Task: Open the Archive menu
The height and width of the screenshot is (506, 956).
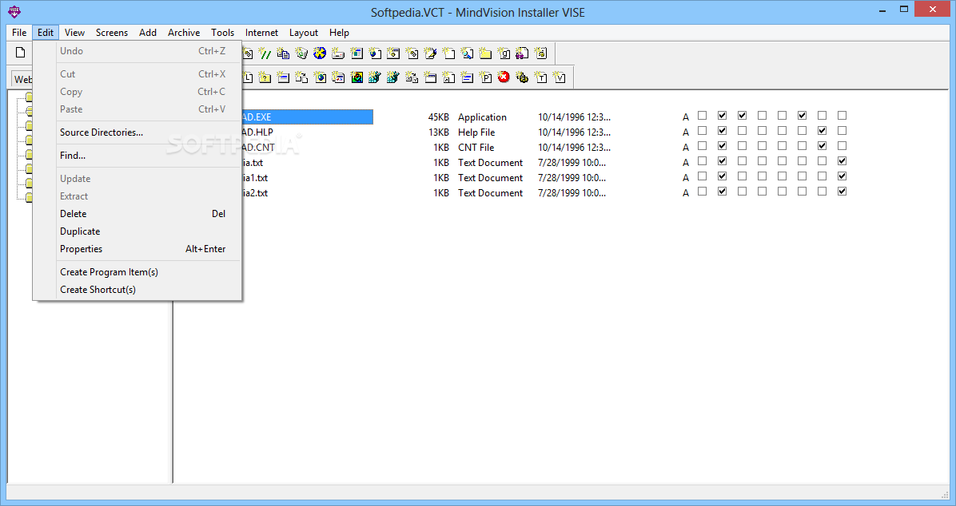Action: click(x=184, y=32)
